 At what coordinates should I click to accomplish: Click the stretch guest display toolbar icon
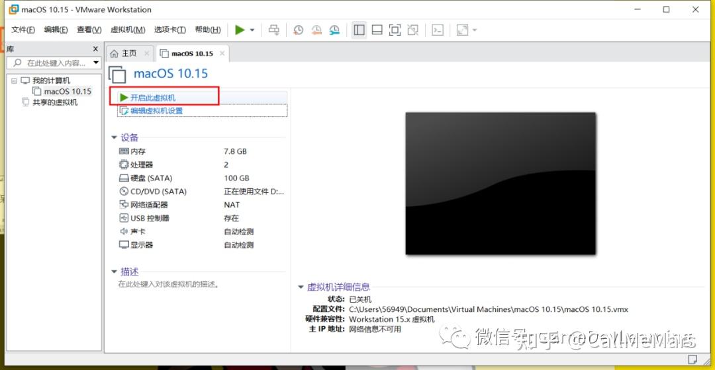coord(462,30)
